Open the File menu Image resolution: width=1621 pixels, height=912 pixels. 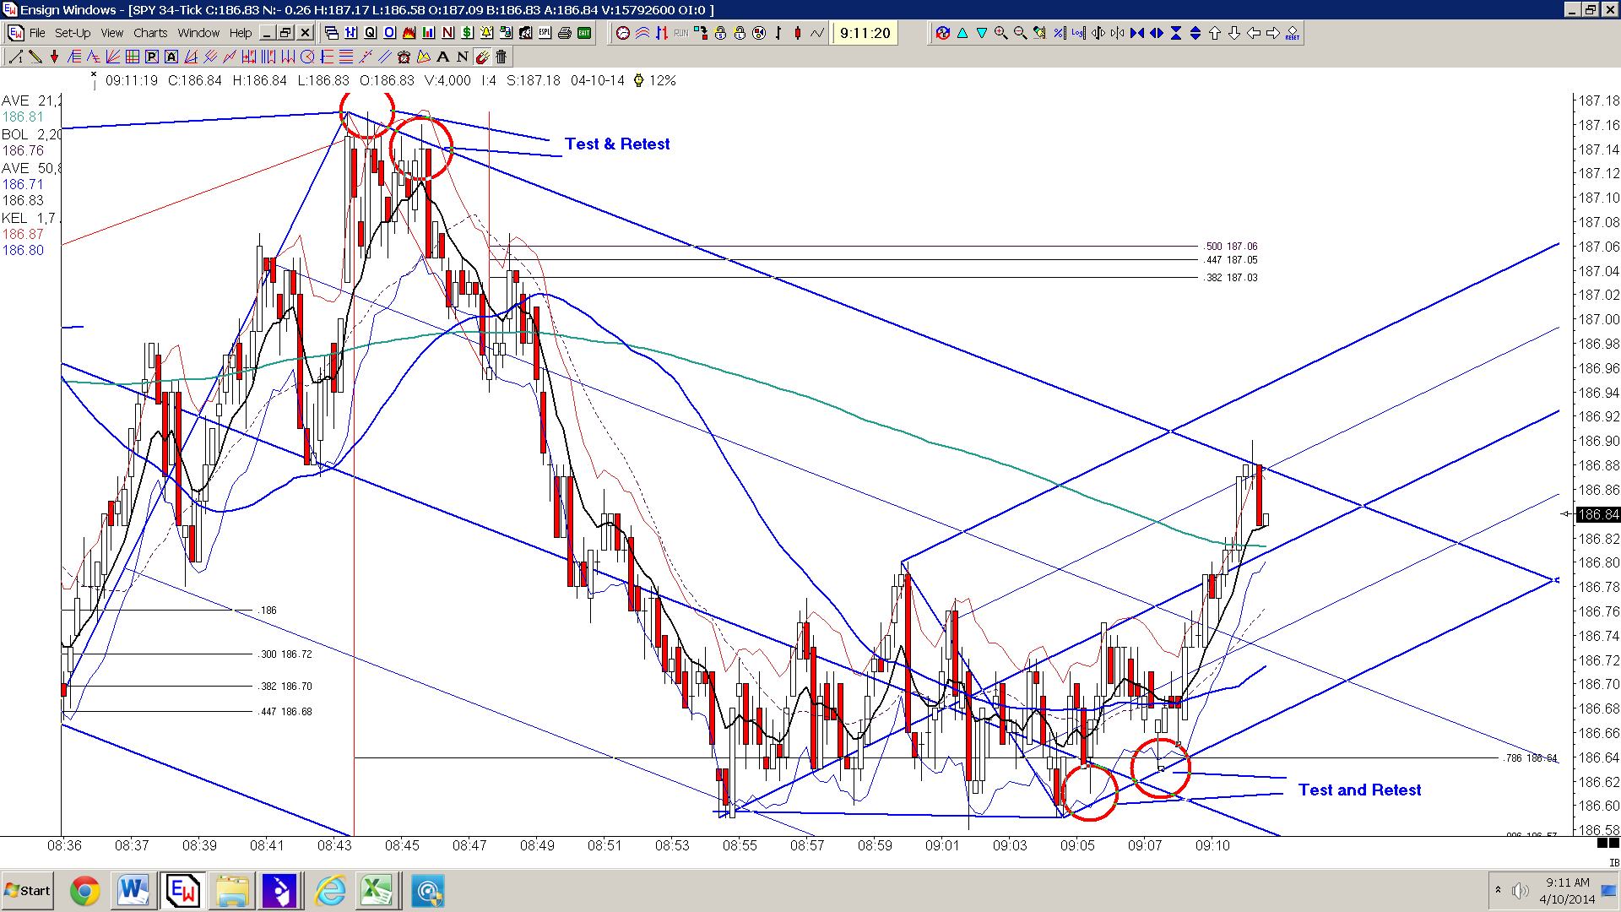click(37, 33)
